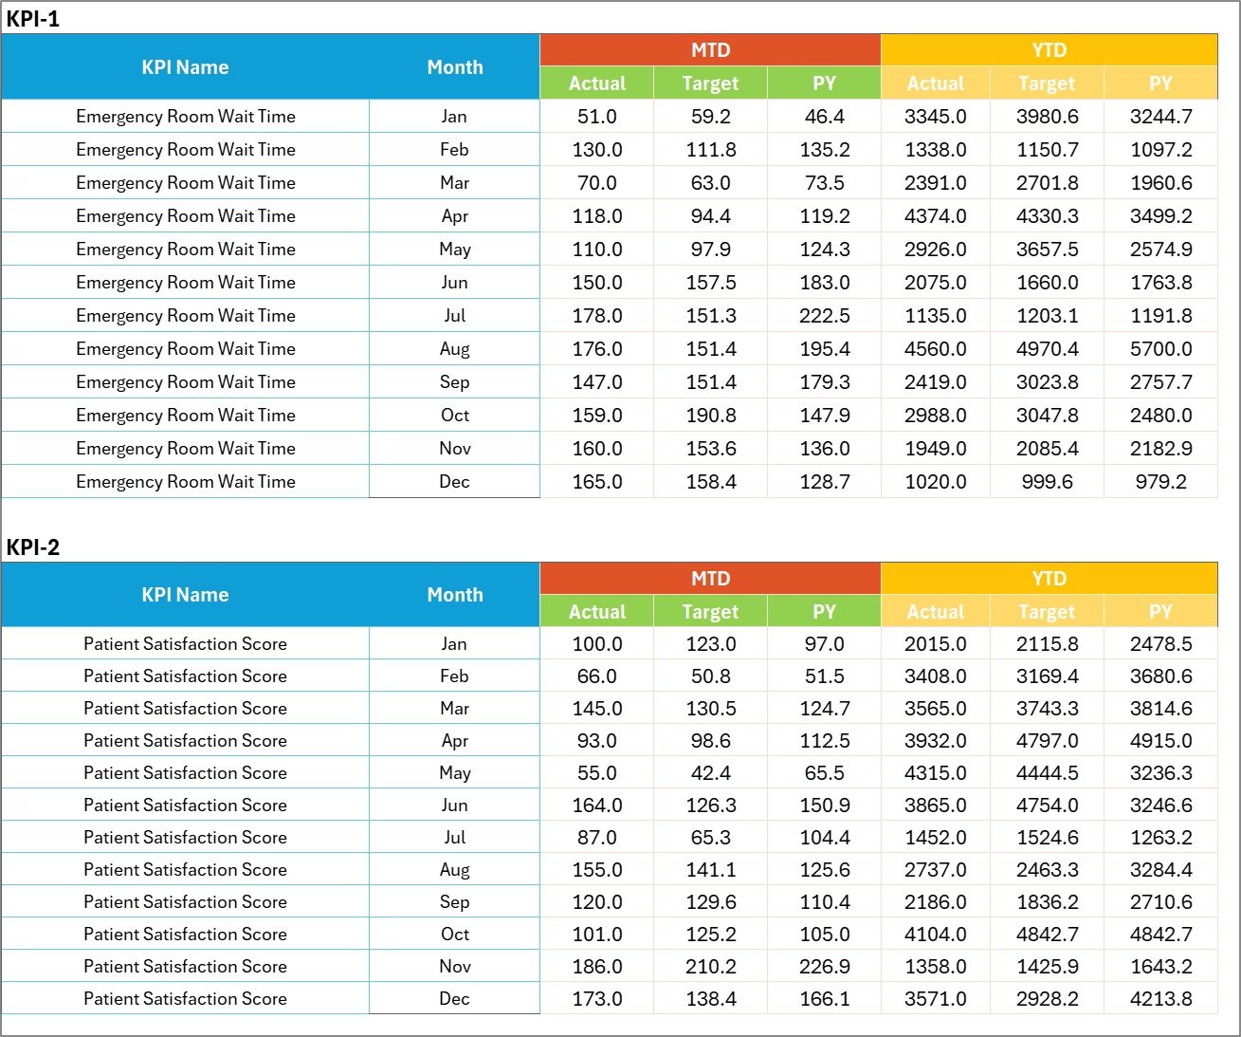Click the MTD PY value 222.5 for Jul
1241x1037 pixels.
tap(823, 315)
